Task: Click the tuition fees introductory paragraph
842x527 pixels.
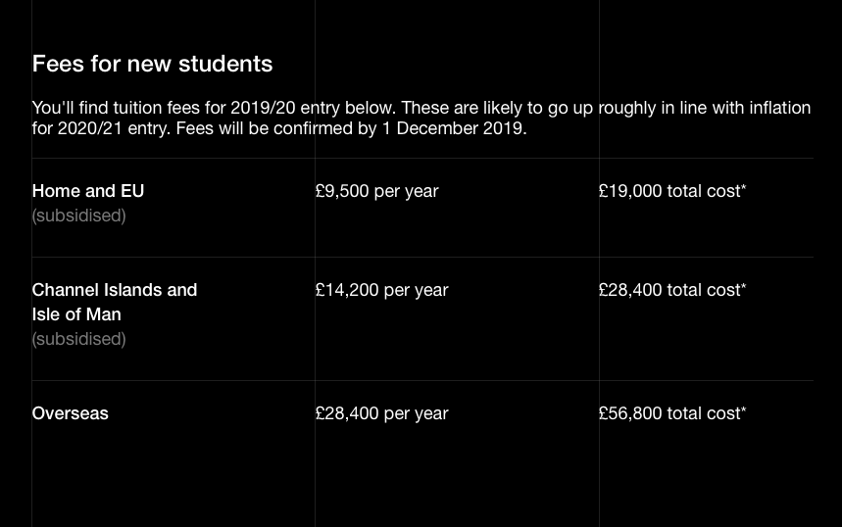Action: pyautogui.click(x=421, y=118)
